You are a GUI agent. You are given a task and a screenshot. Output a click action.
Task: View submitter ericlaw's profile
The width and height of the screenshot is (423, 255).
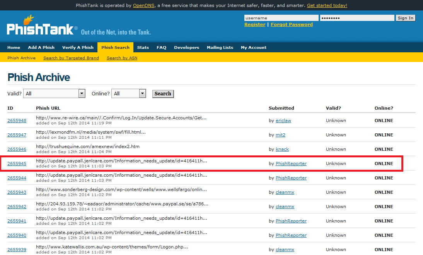click(x=283, y=121)
